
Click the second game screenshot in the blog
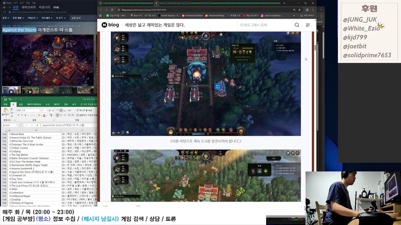coord(206,176)
